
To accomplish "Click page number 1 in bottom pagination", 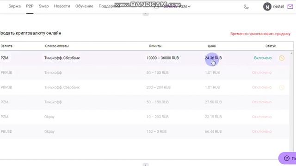I will (146, 165).
